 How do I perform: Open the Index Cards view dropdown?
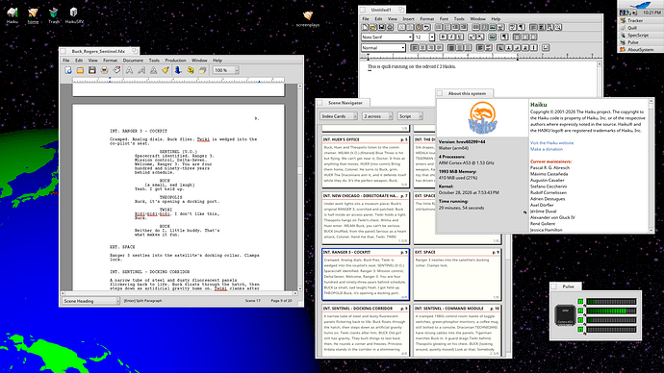coord(339,116)
